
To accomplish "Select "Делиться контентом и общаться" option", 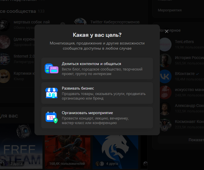I will tap(97, 68).
